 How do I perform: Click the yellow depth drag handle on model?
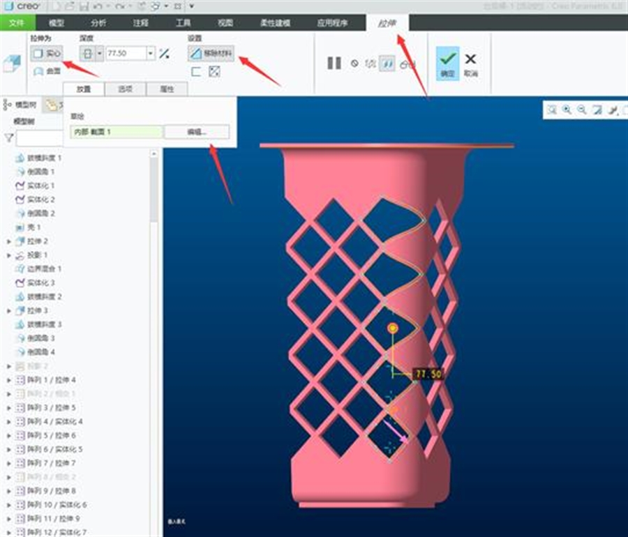(x=393, y=328)
